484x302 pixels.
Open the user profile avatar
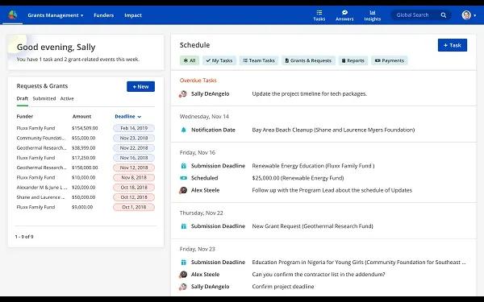click(466, 14)
